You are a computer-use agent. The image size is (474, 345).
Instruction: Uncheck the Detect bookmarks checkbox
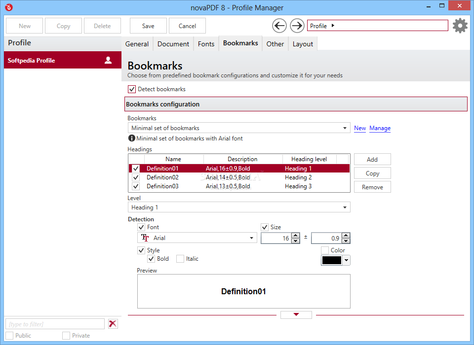[x=131, y=89]
